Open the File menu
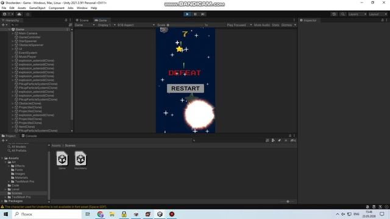 point(4,8)
